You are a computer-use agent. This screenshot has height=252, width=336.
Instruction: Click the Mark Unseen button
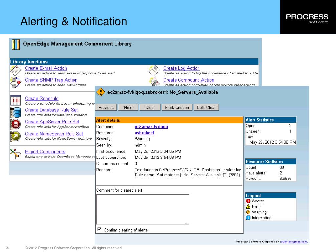tap(177, 107)
